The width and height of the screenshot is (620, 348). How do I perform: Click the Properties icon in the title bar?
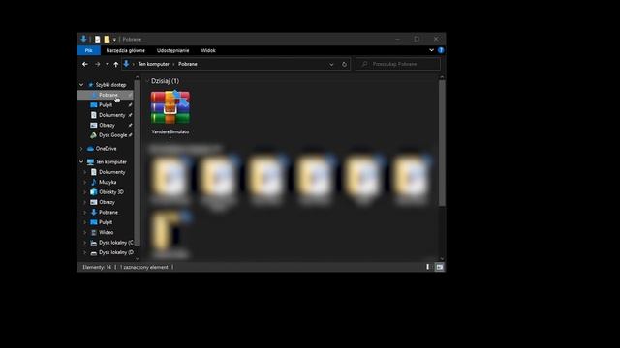tap(97, 39)
